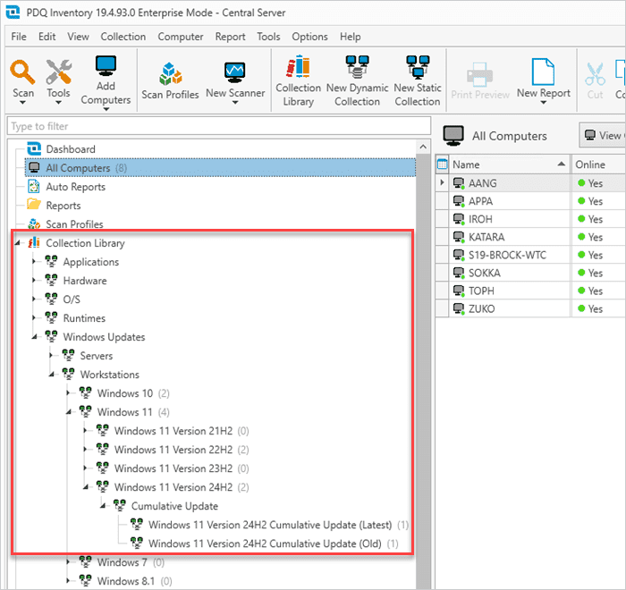Open the New Report dropdown arrow
Screen dimensions: 626x590
(x=544, y=103)
